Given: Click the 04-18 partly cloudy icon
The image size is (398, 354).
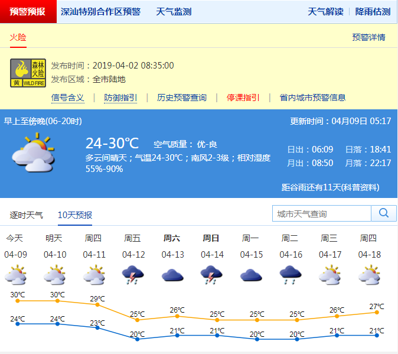Looking at the screenshot, I should [369, 275].
